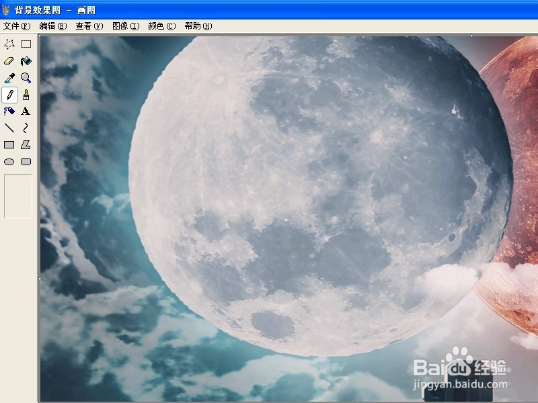Pick the straight Line tool
538x403 pixels.
[9, 128]
